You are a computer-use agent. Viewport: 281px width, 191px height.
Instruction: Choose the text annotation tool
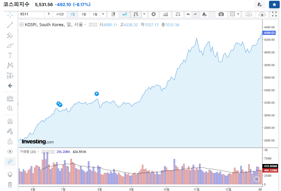point(10,55)
